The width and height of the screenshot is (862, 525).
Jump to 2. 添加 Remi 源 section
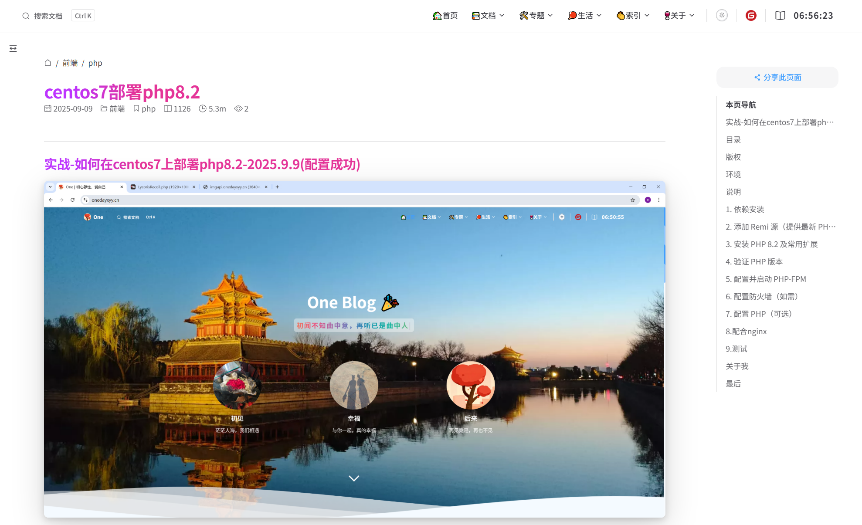(x=781, y=227)
